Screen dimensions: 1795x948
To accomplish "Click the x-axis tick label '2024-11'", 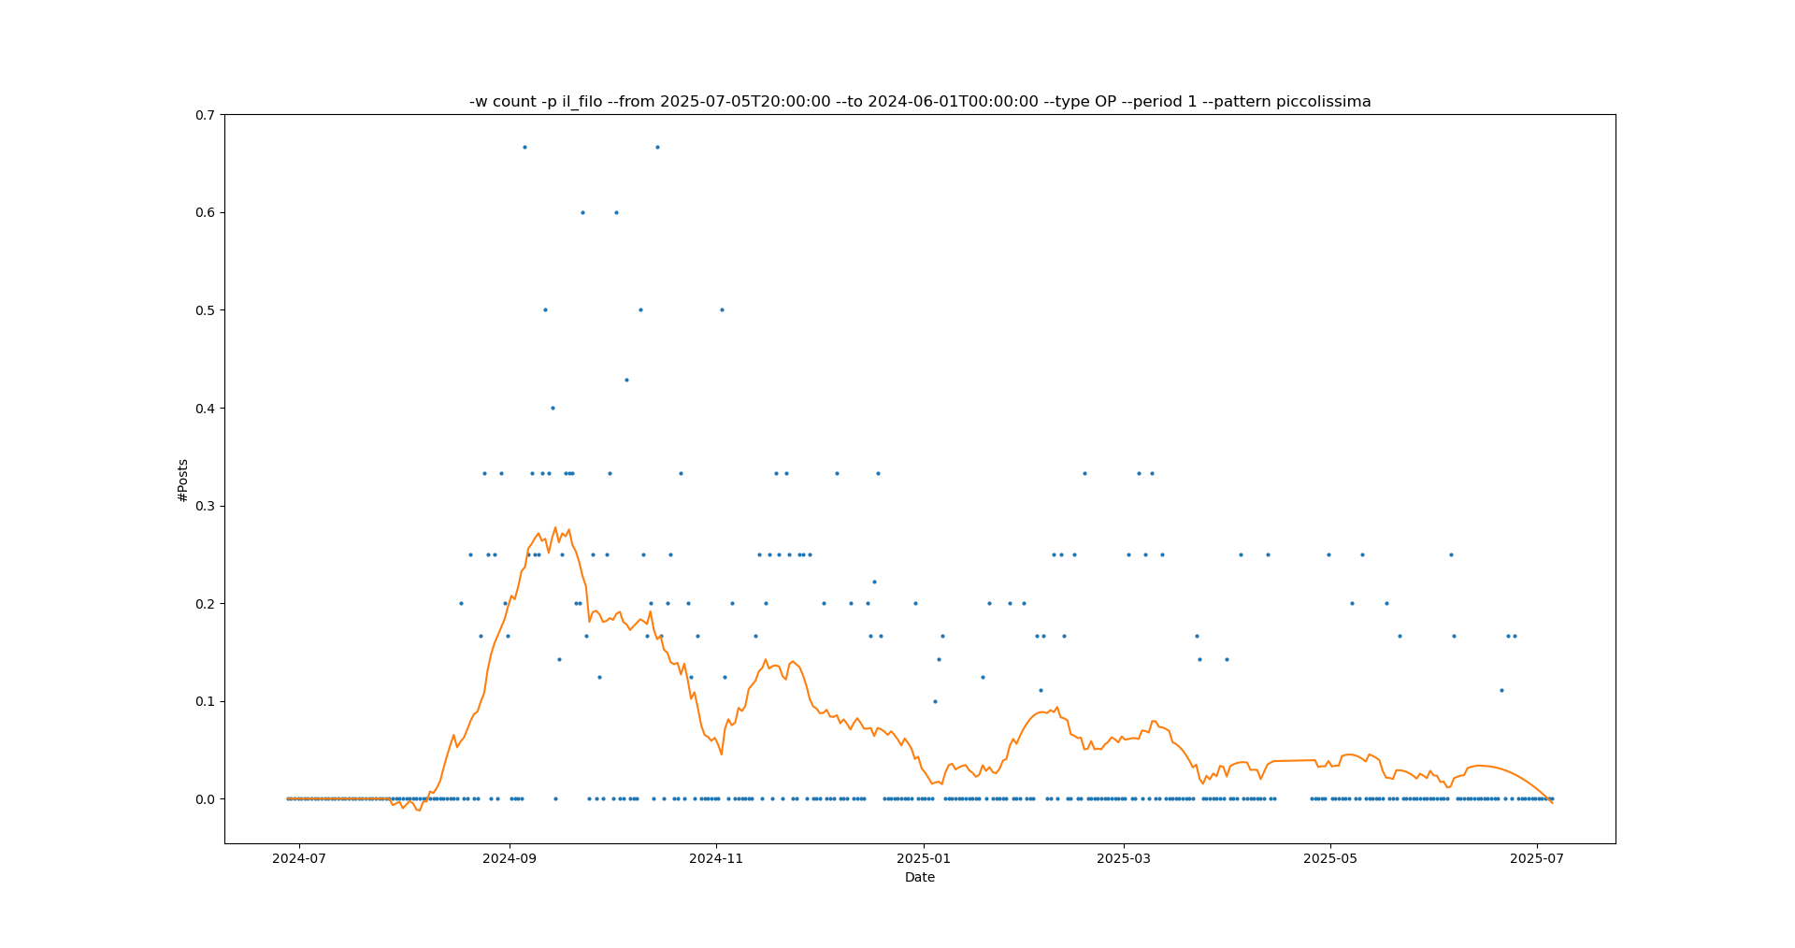I will [x=716, y=858].
